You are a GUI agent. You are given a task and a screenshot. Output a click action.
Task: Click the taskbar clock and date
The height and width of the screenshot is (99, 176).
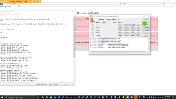coord(168,97)
